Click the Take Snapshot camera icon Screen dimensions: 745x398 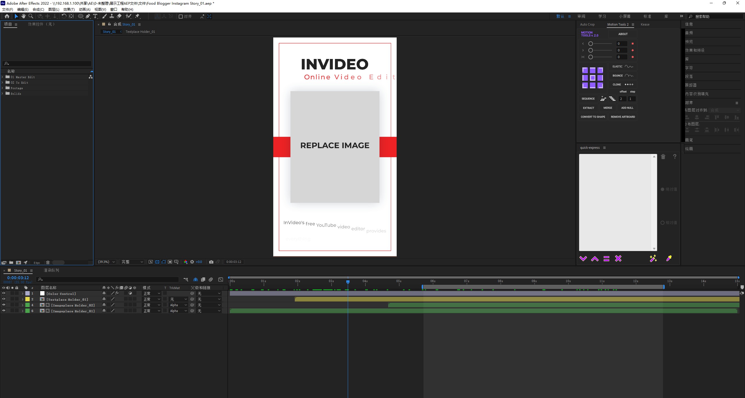(x=211, y=262)
